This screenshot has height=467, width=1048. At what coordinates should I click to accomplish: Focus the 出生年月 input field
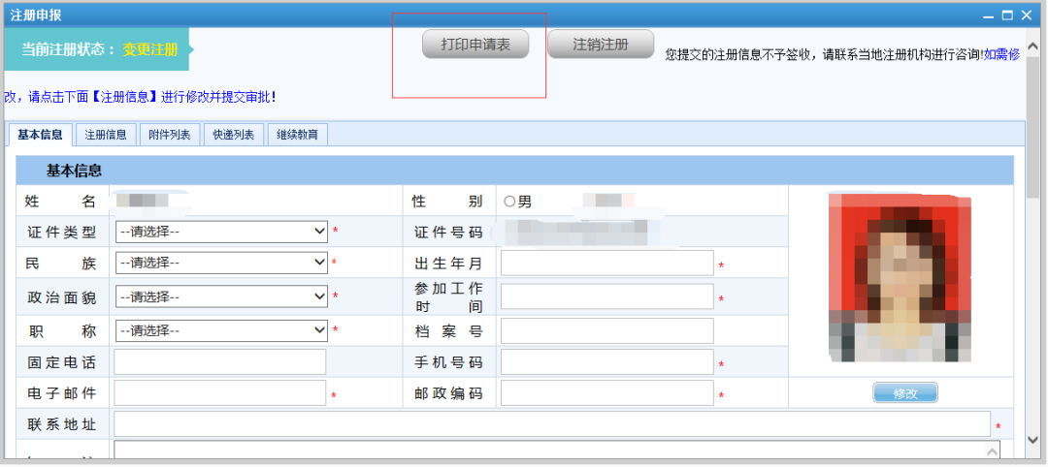pos(606,263)
